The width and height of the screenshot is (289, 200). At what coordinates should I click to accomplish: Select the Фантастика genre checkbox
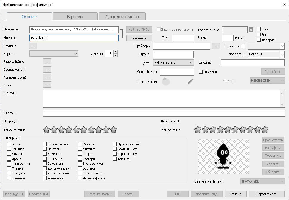pos(9,164)
